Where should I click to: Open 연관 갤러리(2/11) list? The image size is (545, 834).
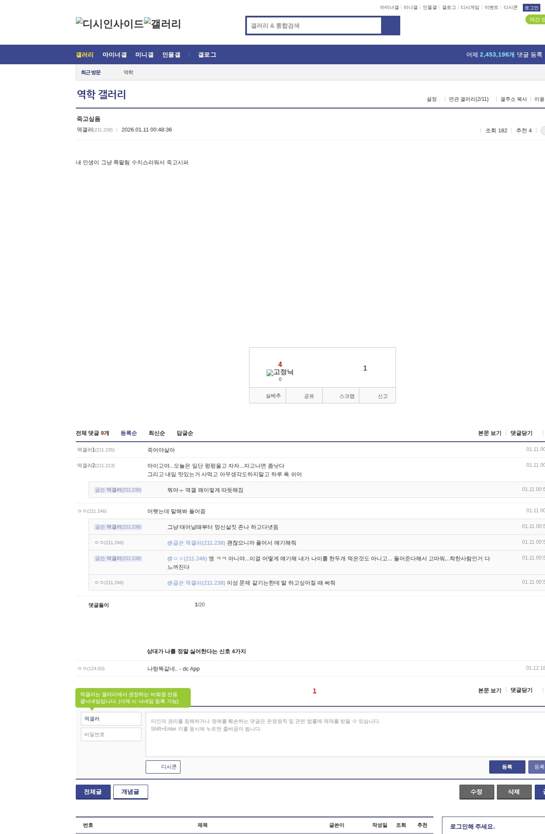tap(468, 99)
